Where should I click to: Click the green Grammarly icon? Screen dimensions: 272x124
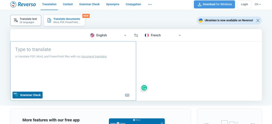point(144,88)
